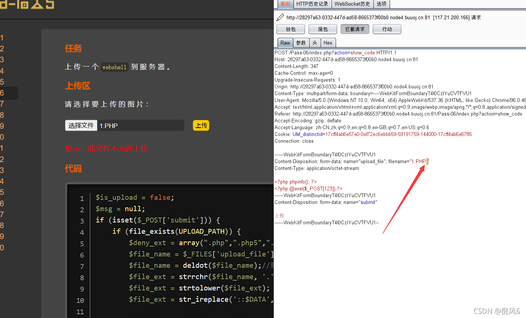This screenshot has width=526, height=318.
Task: Click code line $file_ext = strtolower($file_ext);
Action: click(199, 288)
